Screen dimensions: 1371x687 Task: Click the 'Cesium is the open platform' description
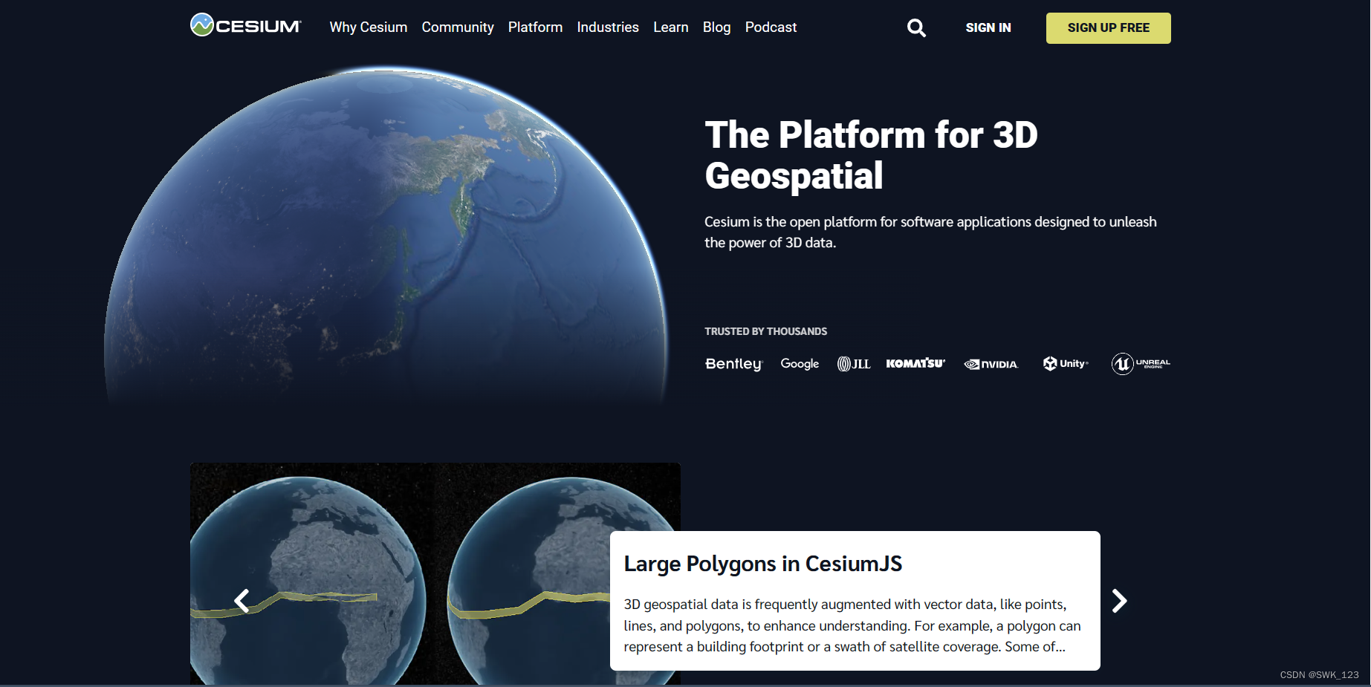coord(930,232)
